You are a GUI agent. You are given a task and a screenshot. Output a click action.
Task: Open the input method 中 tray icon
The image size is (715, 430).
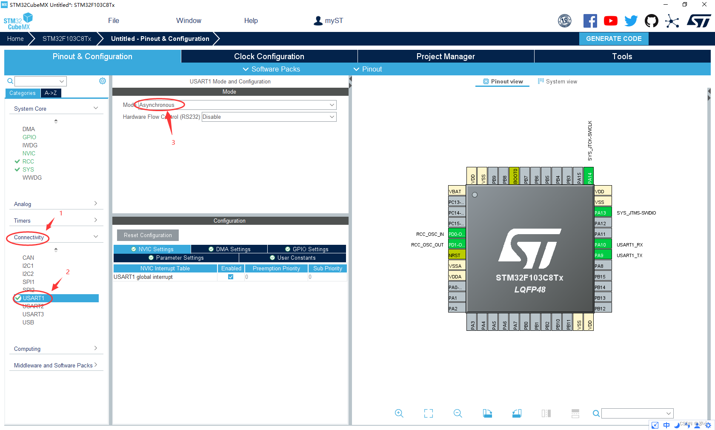(666, 425)
